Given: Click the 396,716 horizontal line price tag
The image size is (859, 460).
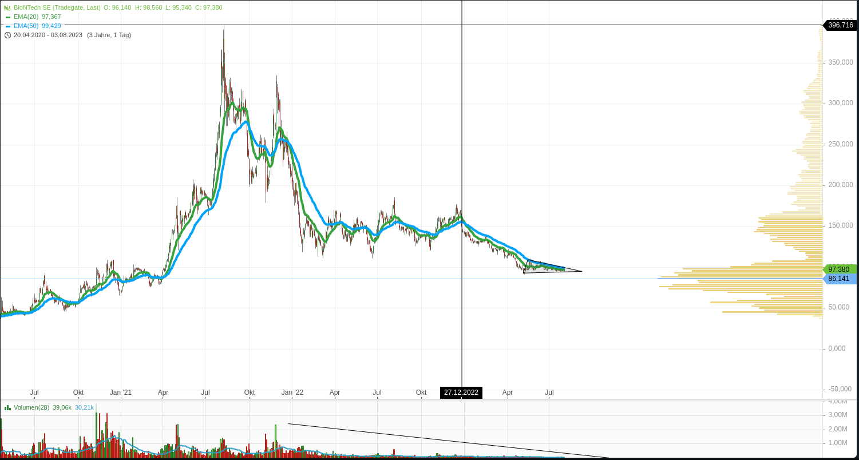Looking at the screenshot, I should click(840, 25).
